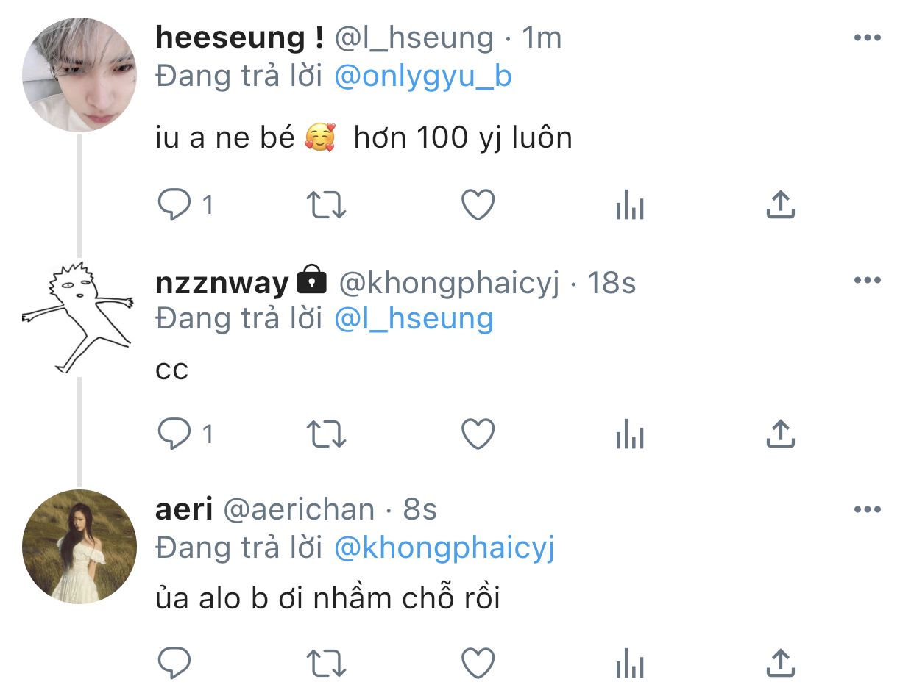Retweet nzznway's 'cc' tweet

(326, 435)
